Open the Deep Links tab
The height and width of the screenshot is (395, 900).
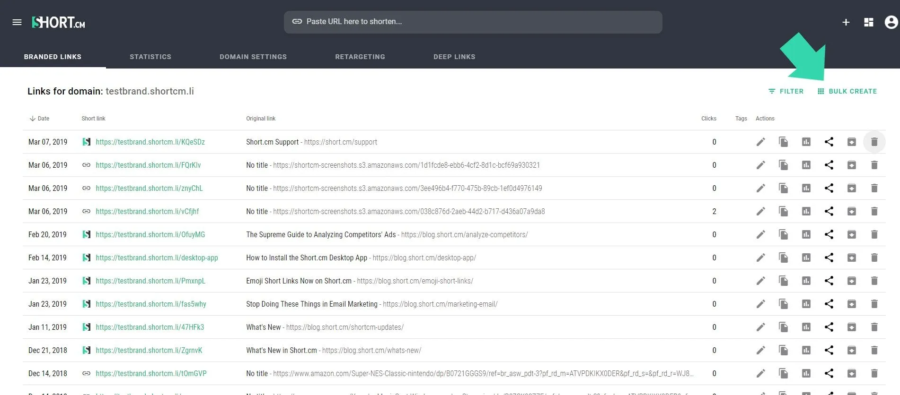point(454,57)
